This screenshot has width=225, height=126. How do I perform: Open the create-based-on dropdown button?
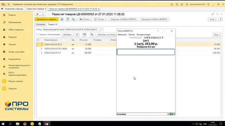[74, 19]
